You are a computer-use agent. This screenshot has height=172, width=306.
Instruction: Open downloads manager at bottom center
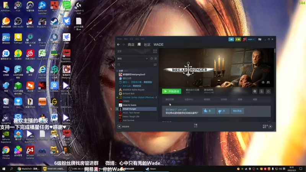(195, 126)
